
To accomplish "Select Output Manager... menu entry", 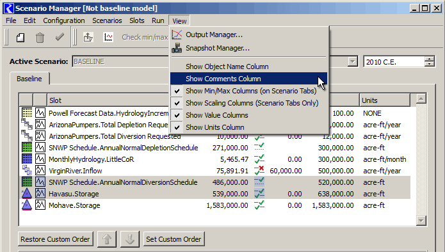I will (x=248, y=35).
